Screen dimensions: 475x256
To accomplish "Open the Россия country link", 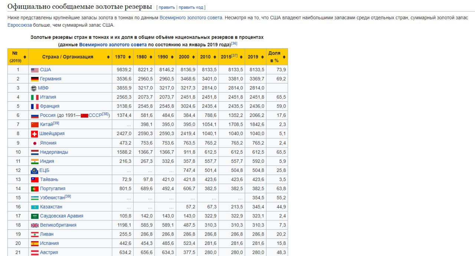I will coord(48,116).
